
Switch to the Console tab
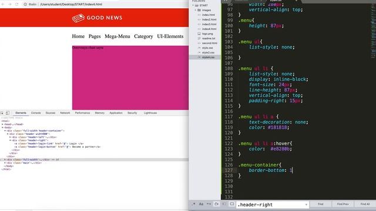coord(36,113)
